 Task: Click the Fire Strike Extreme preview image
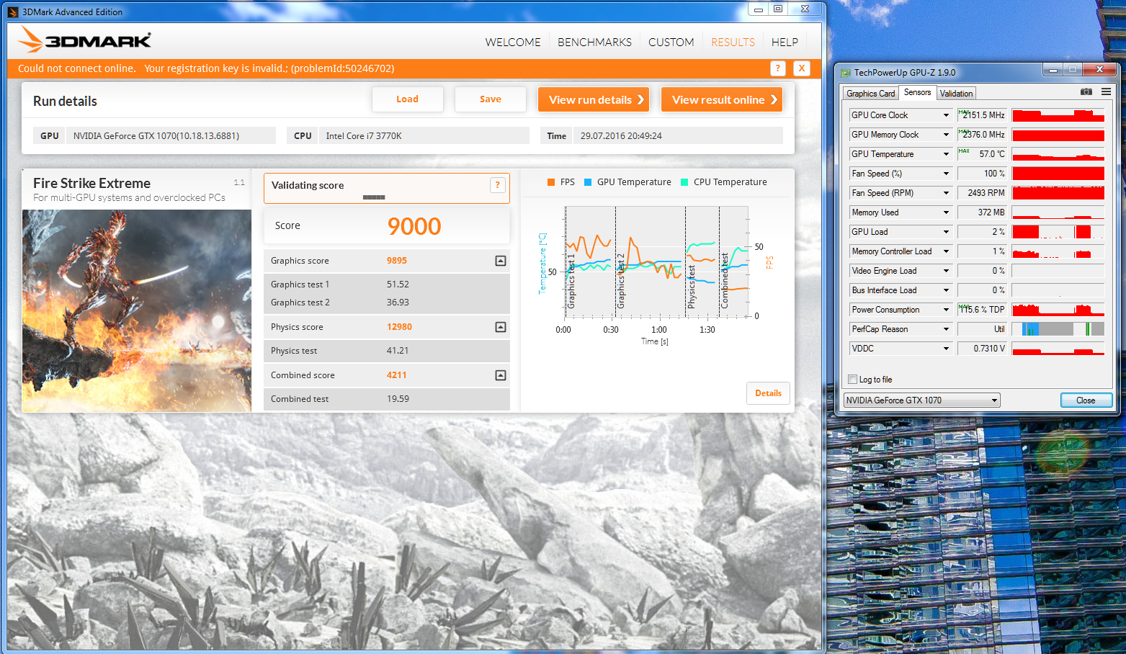(x=137, y=310)
